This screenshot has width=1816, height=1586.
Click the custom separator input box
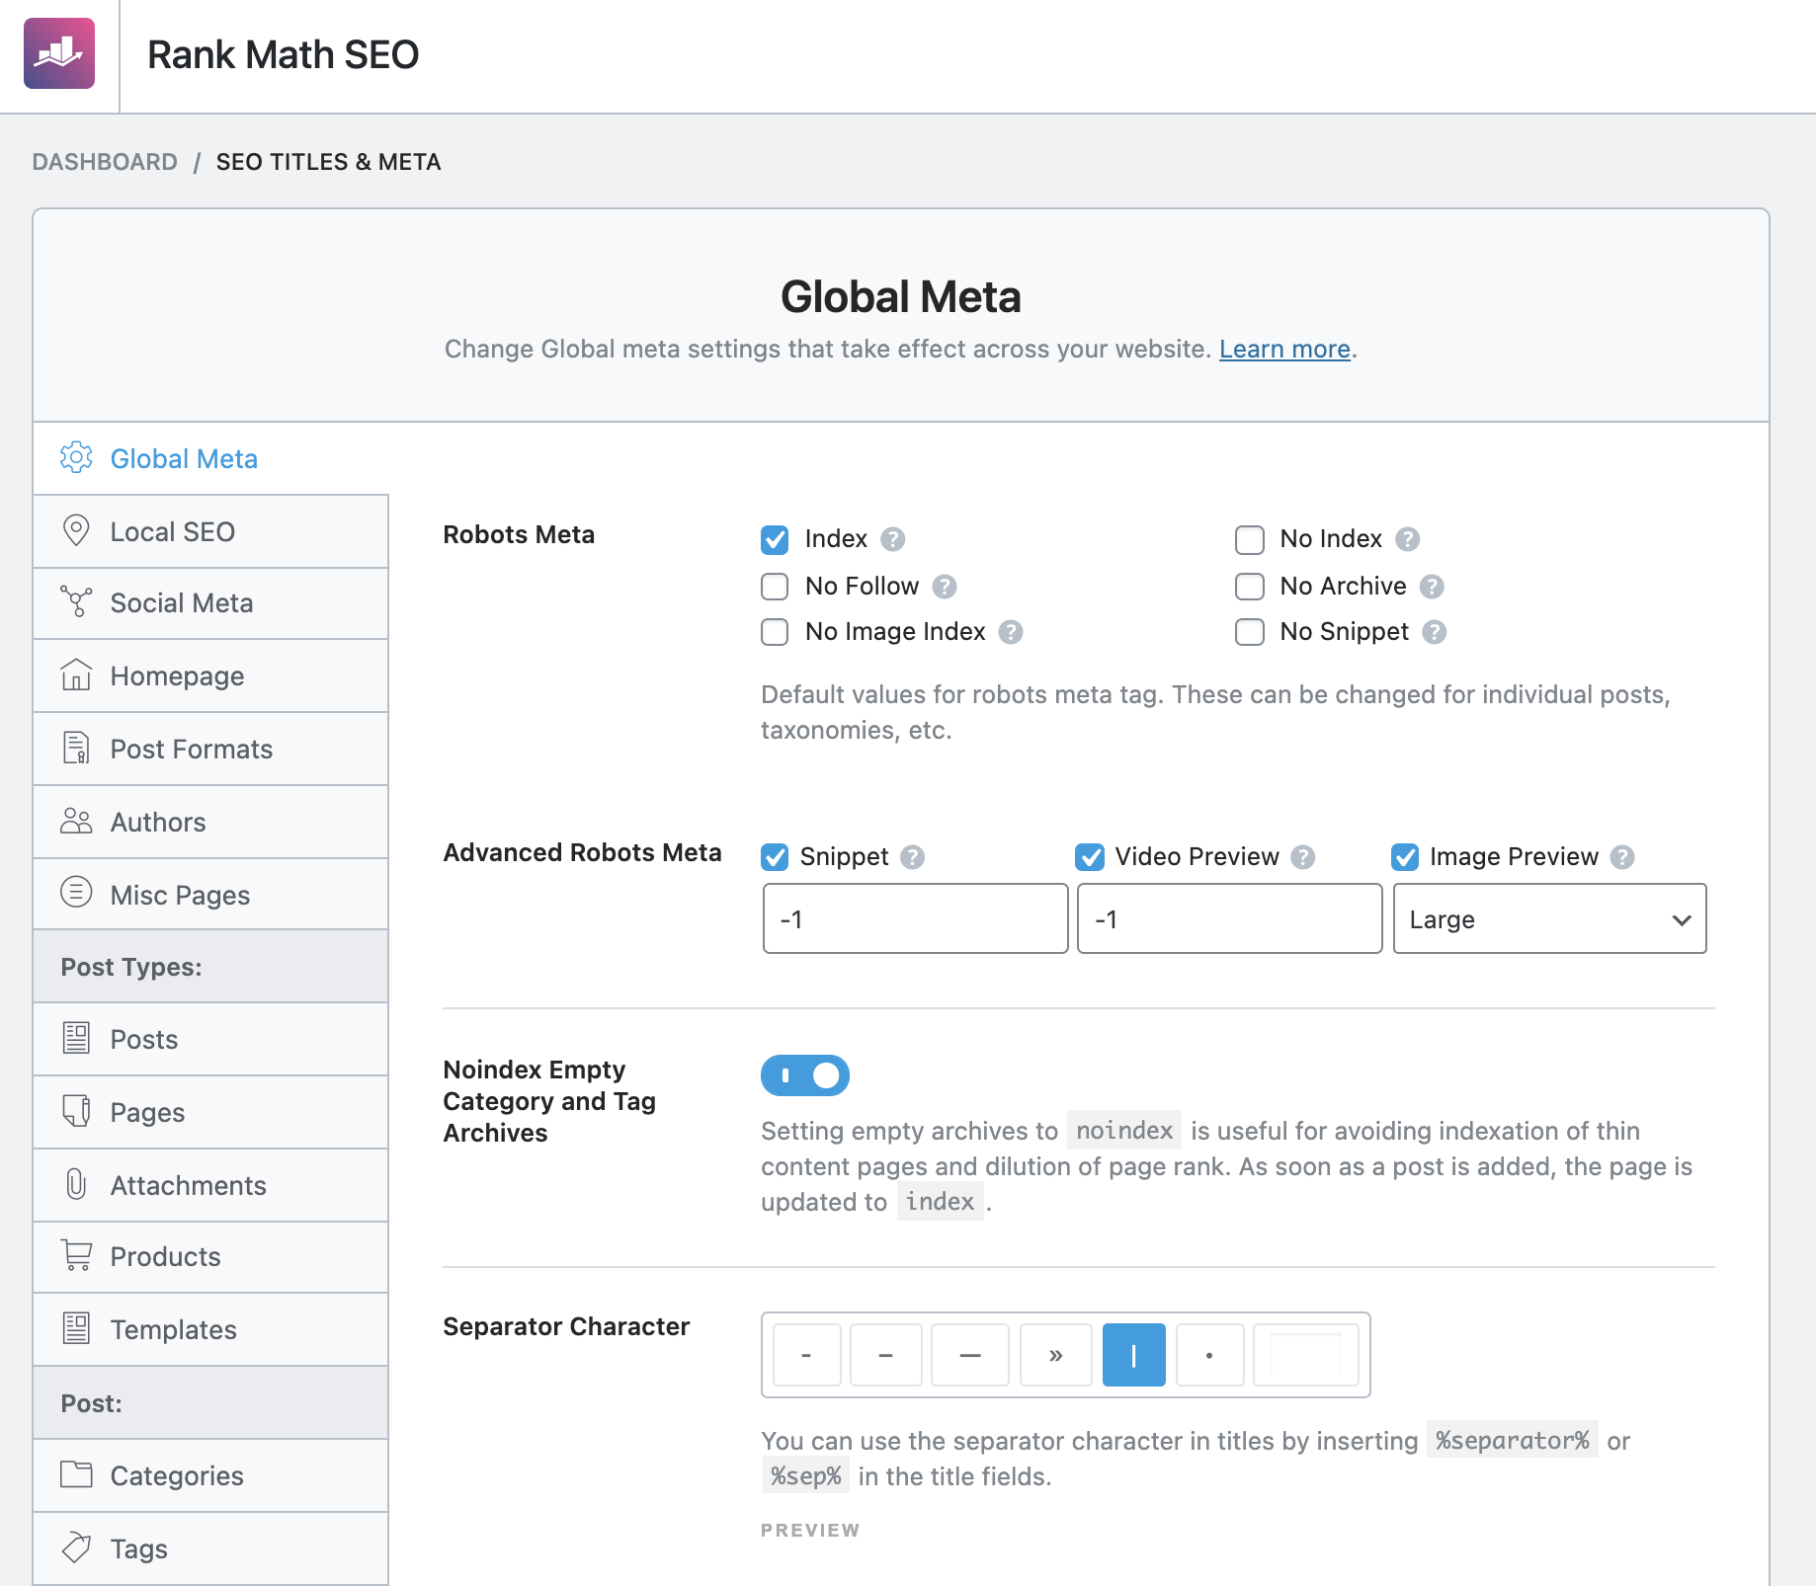(1305, 1355)
